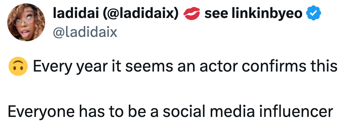Screen dimensions: 352x133
Task: Click the word "confirms" in the tweet
Action: 274,66
